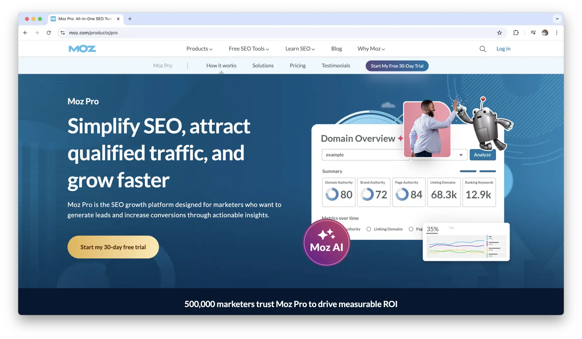The height and width of the screenshot is (339, 582).
Task: View site information icon beside the URL
Action: [63, 33]
